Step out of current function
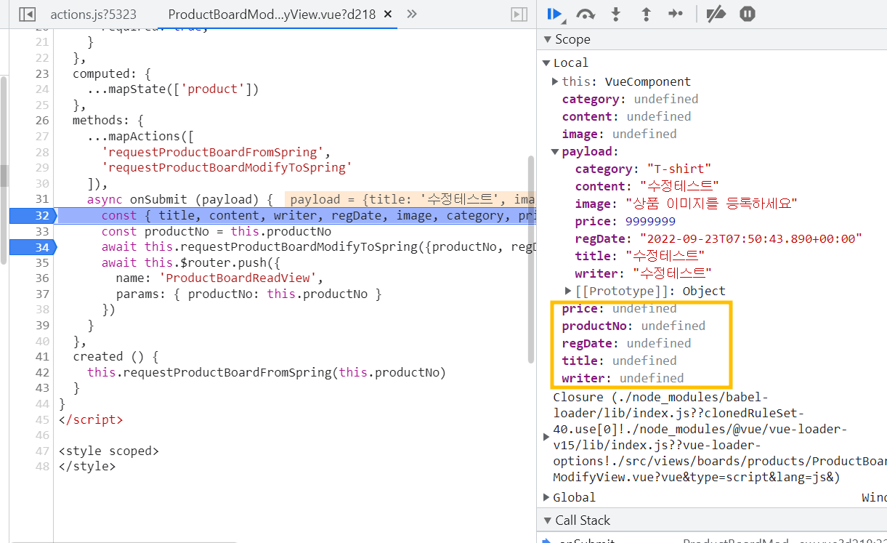887x543 pixels. tap(646, 14)
